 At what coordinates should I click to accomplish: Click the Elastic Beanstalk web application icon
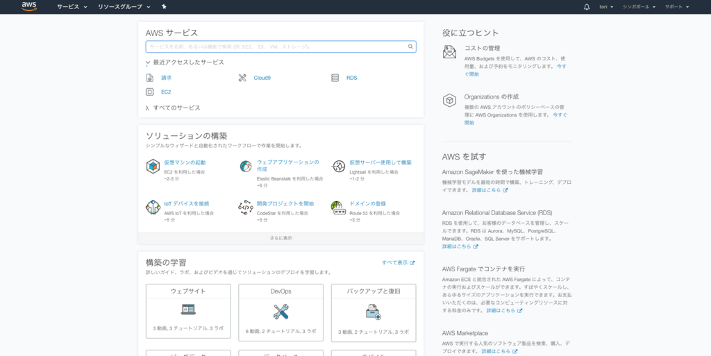[x=245, y=167]
